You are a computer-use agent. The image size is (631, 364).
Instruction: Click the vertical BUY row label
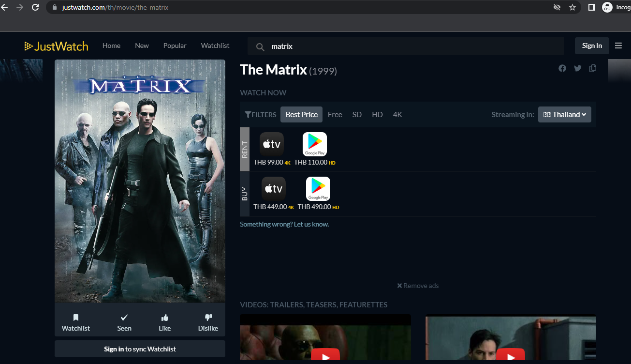[x=245, y=194]
